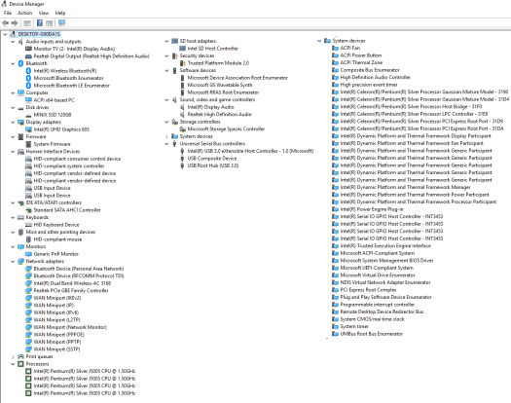Select PCI Express Root Complex

[x=368, y=290]
